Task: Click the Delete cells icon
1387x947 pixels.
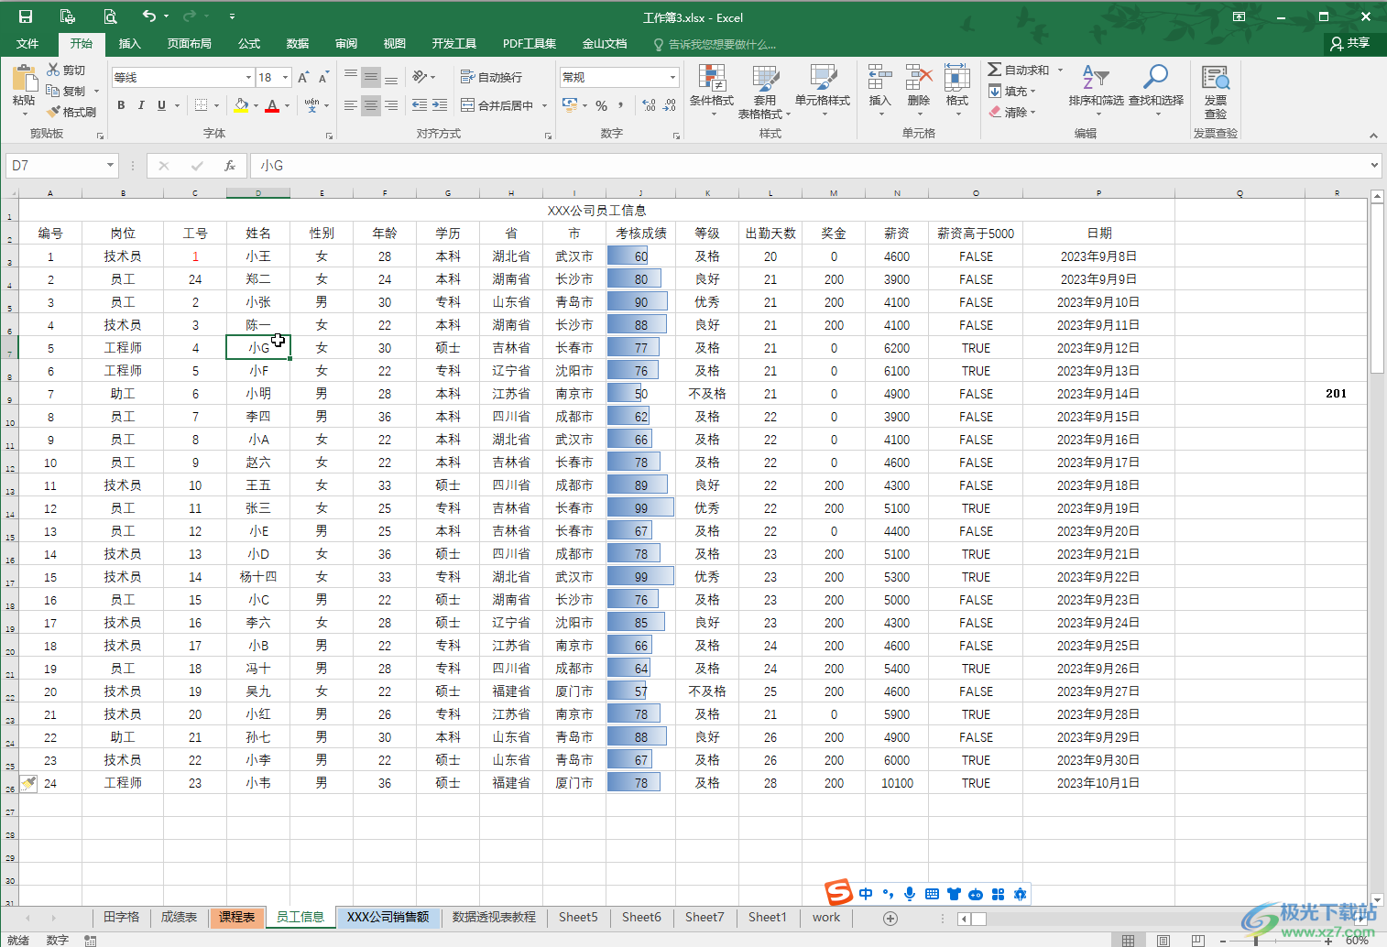Action: pos(919,78)
